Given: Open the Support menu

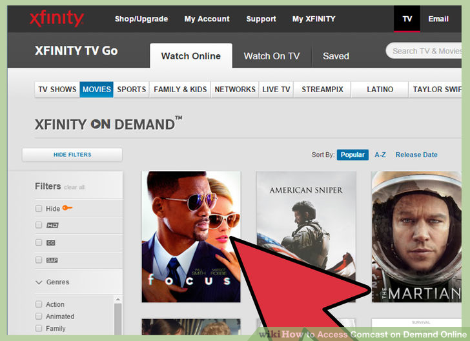Looking at the screenshot, I should [261, 19].
